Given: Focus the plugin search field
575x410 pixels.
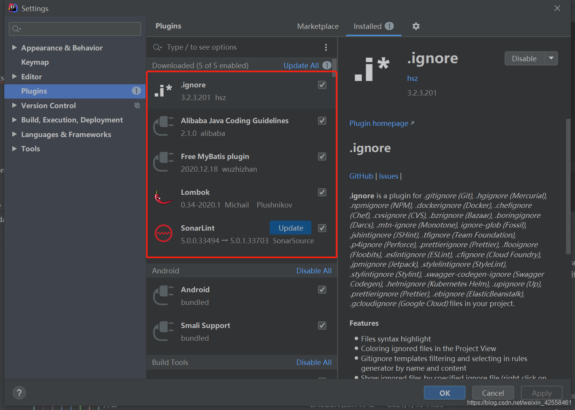Looking at the screenshot, I should point(242,47).
